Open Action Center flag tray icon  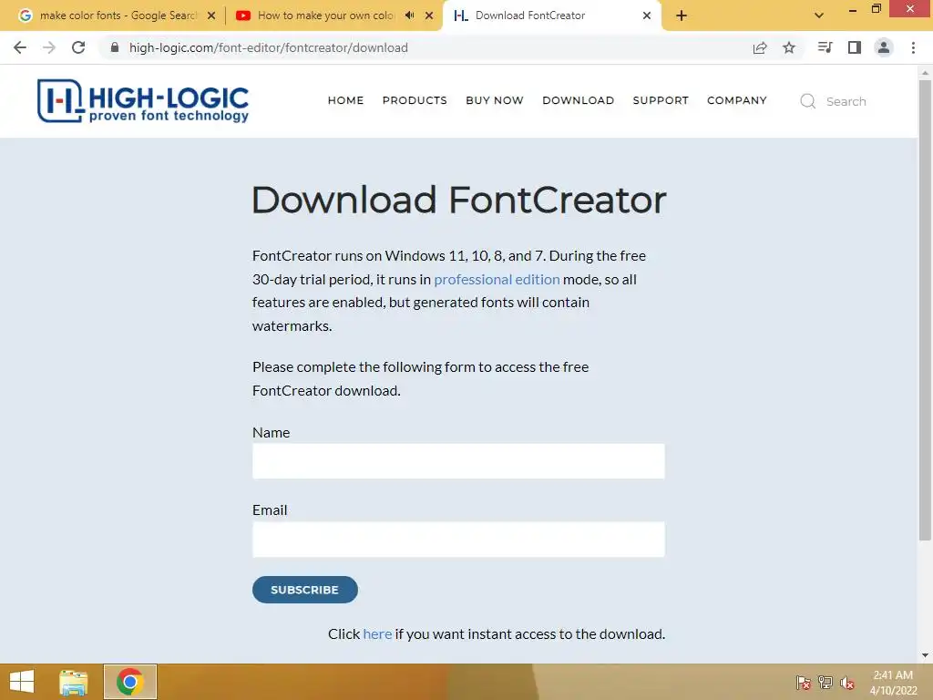click(803, 683)
